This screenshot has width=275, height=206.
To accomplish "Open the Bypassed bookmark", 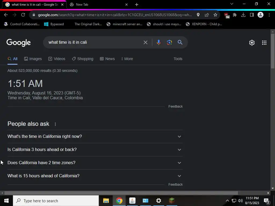I will click(x=54, y=24).
